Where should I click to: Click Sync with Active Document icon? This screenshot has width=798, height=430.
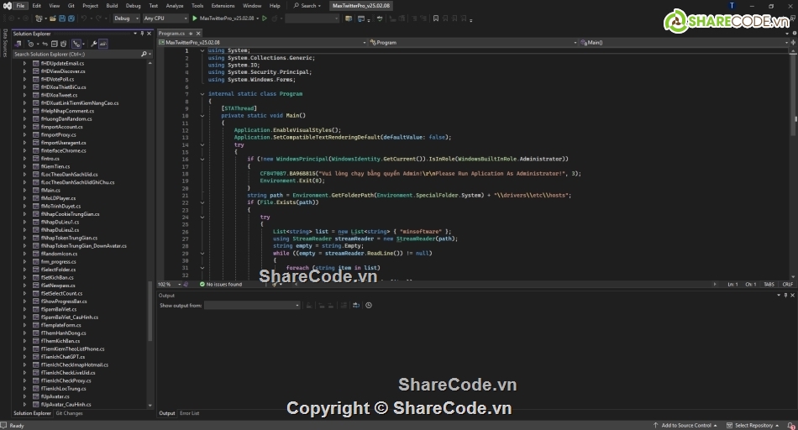[x=45, y=44]
